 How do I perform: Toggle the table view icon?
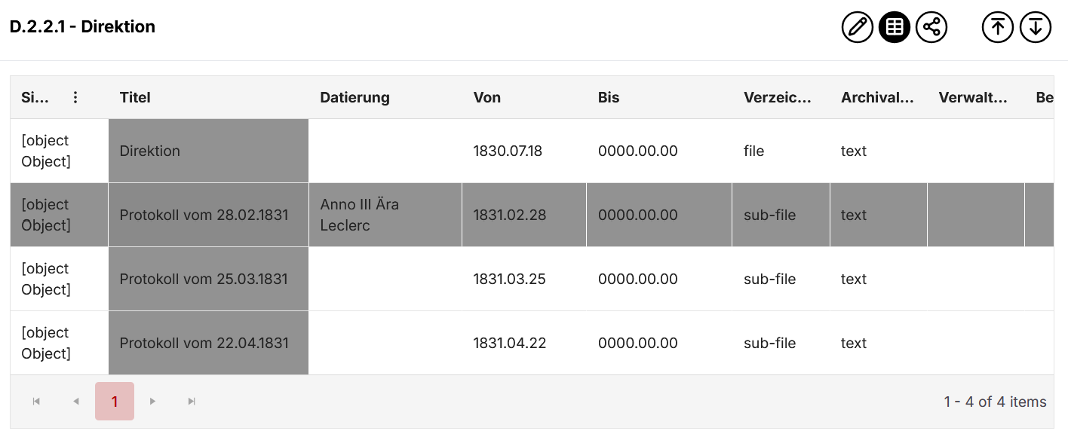point(895,27)
